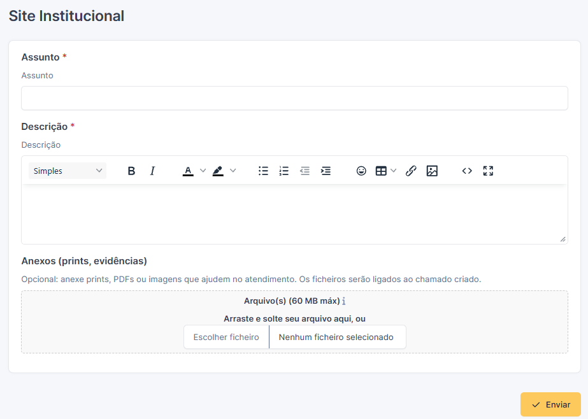Click the 'Anexos (prints, evidências)' label
The width and height of the screenshot is (588, 419).
tap(84, 261)
